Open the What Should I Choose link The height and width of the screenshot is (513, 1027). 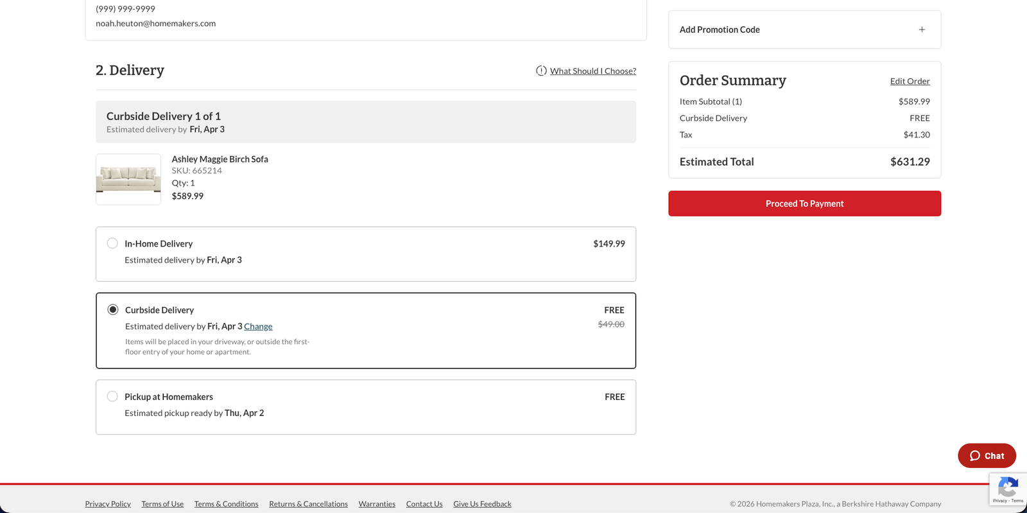(x=592, y=71)
